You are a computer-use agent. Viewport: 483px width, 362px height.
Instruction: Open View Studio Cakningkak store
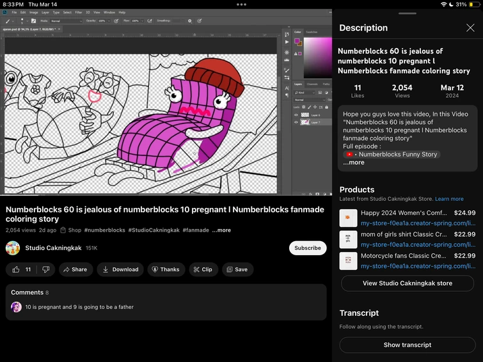click(407, 283)
